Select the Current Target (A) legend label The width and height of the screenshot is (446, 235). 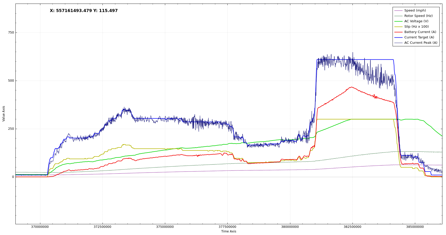point(419,37)
